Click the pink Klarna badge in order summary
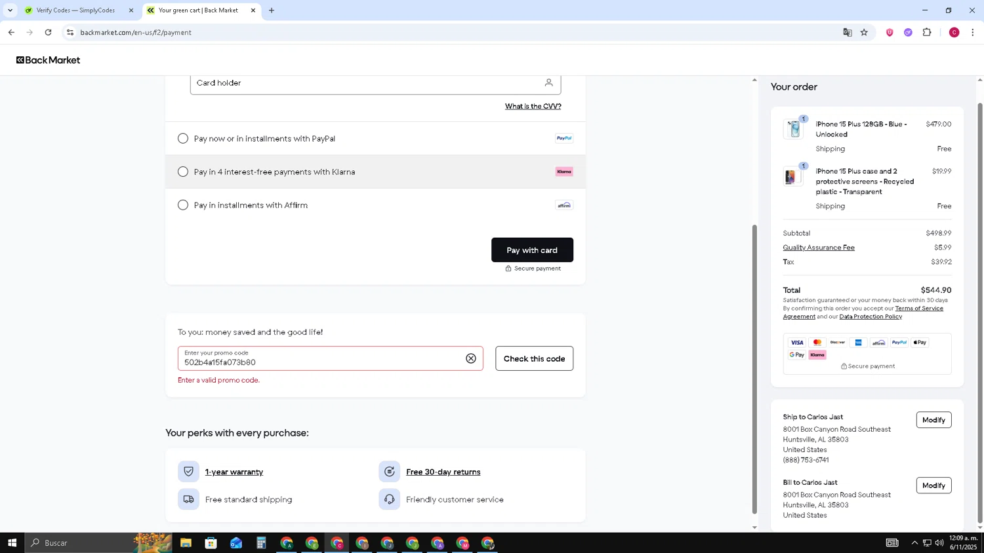This screenshot has width=984, height=553. point(817,355)
